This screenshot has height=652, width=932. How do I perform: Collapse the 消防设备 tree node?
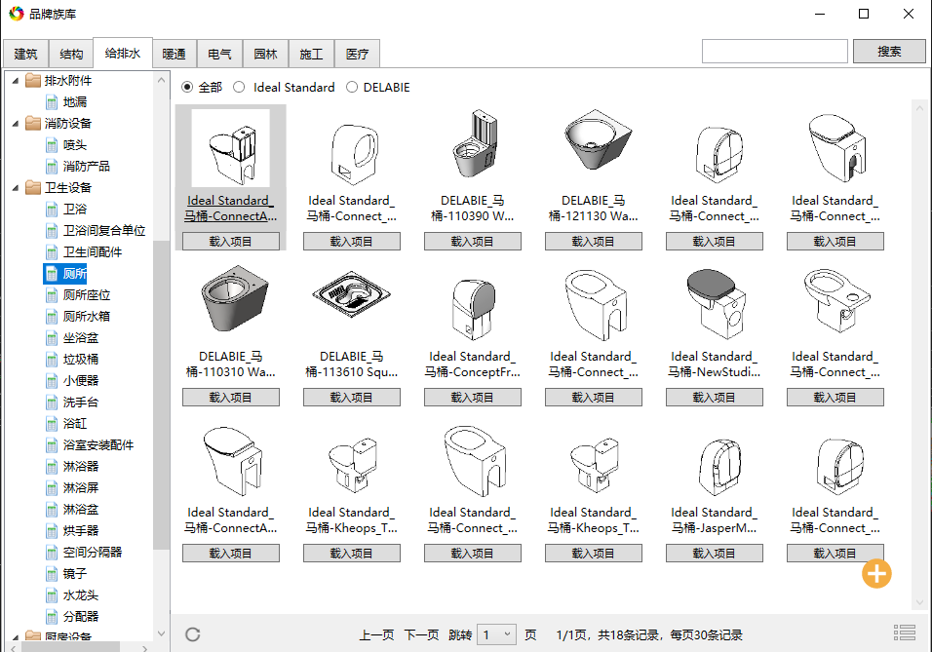click(x=16, y=124)
